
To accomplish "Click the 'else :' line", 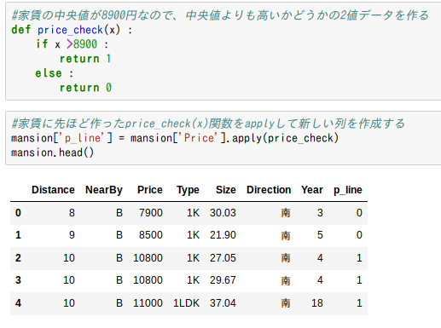I will coord(55,73).
